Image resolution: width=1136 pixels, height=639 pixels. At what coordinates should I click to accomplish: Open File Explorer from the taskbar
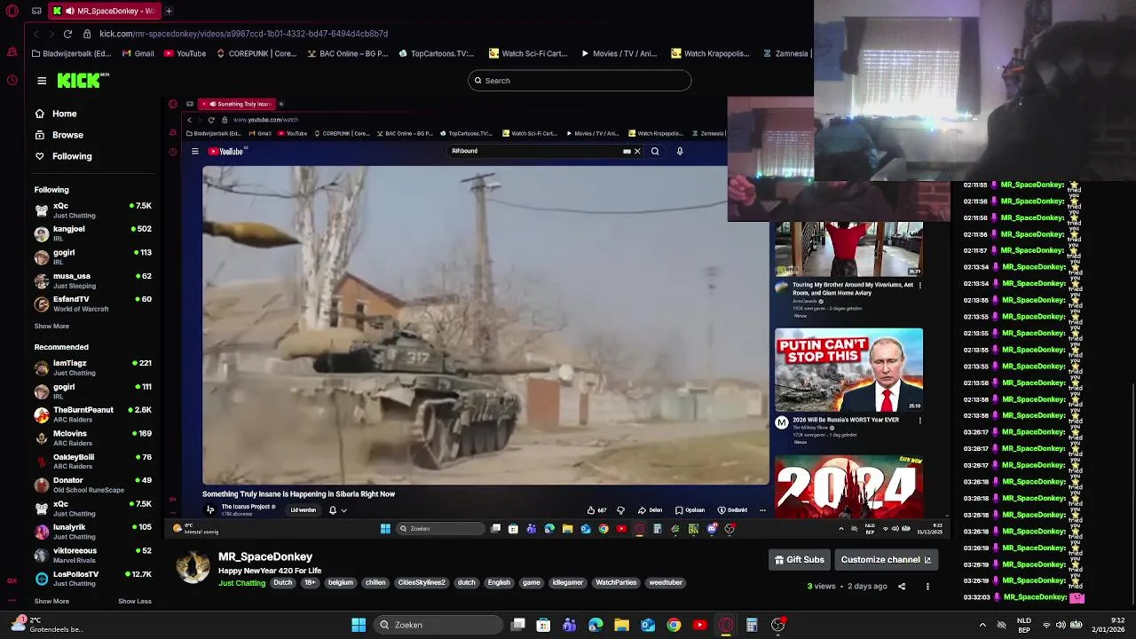(621, 625)
